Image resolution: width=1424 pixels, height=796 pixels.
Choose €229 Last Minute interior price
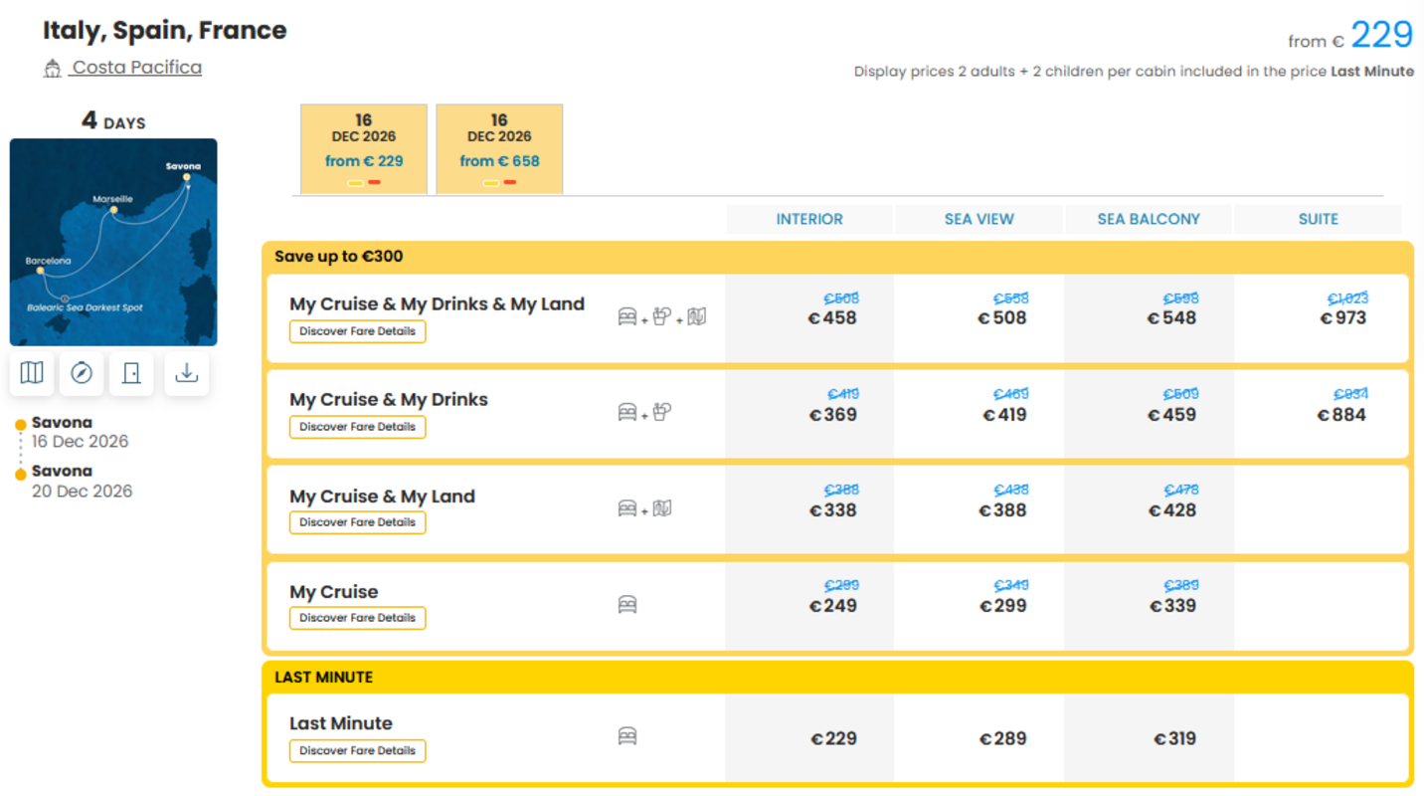coord(833,738)
